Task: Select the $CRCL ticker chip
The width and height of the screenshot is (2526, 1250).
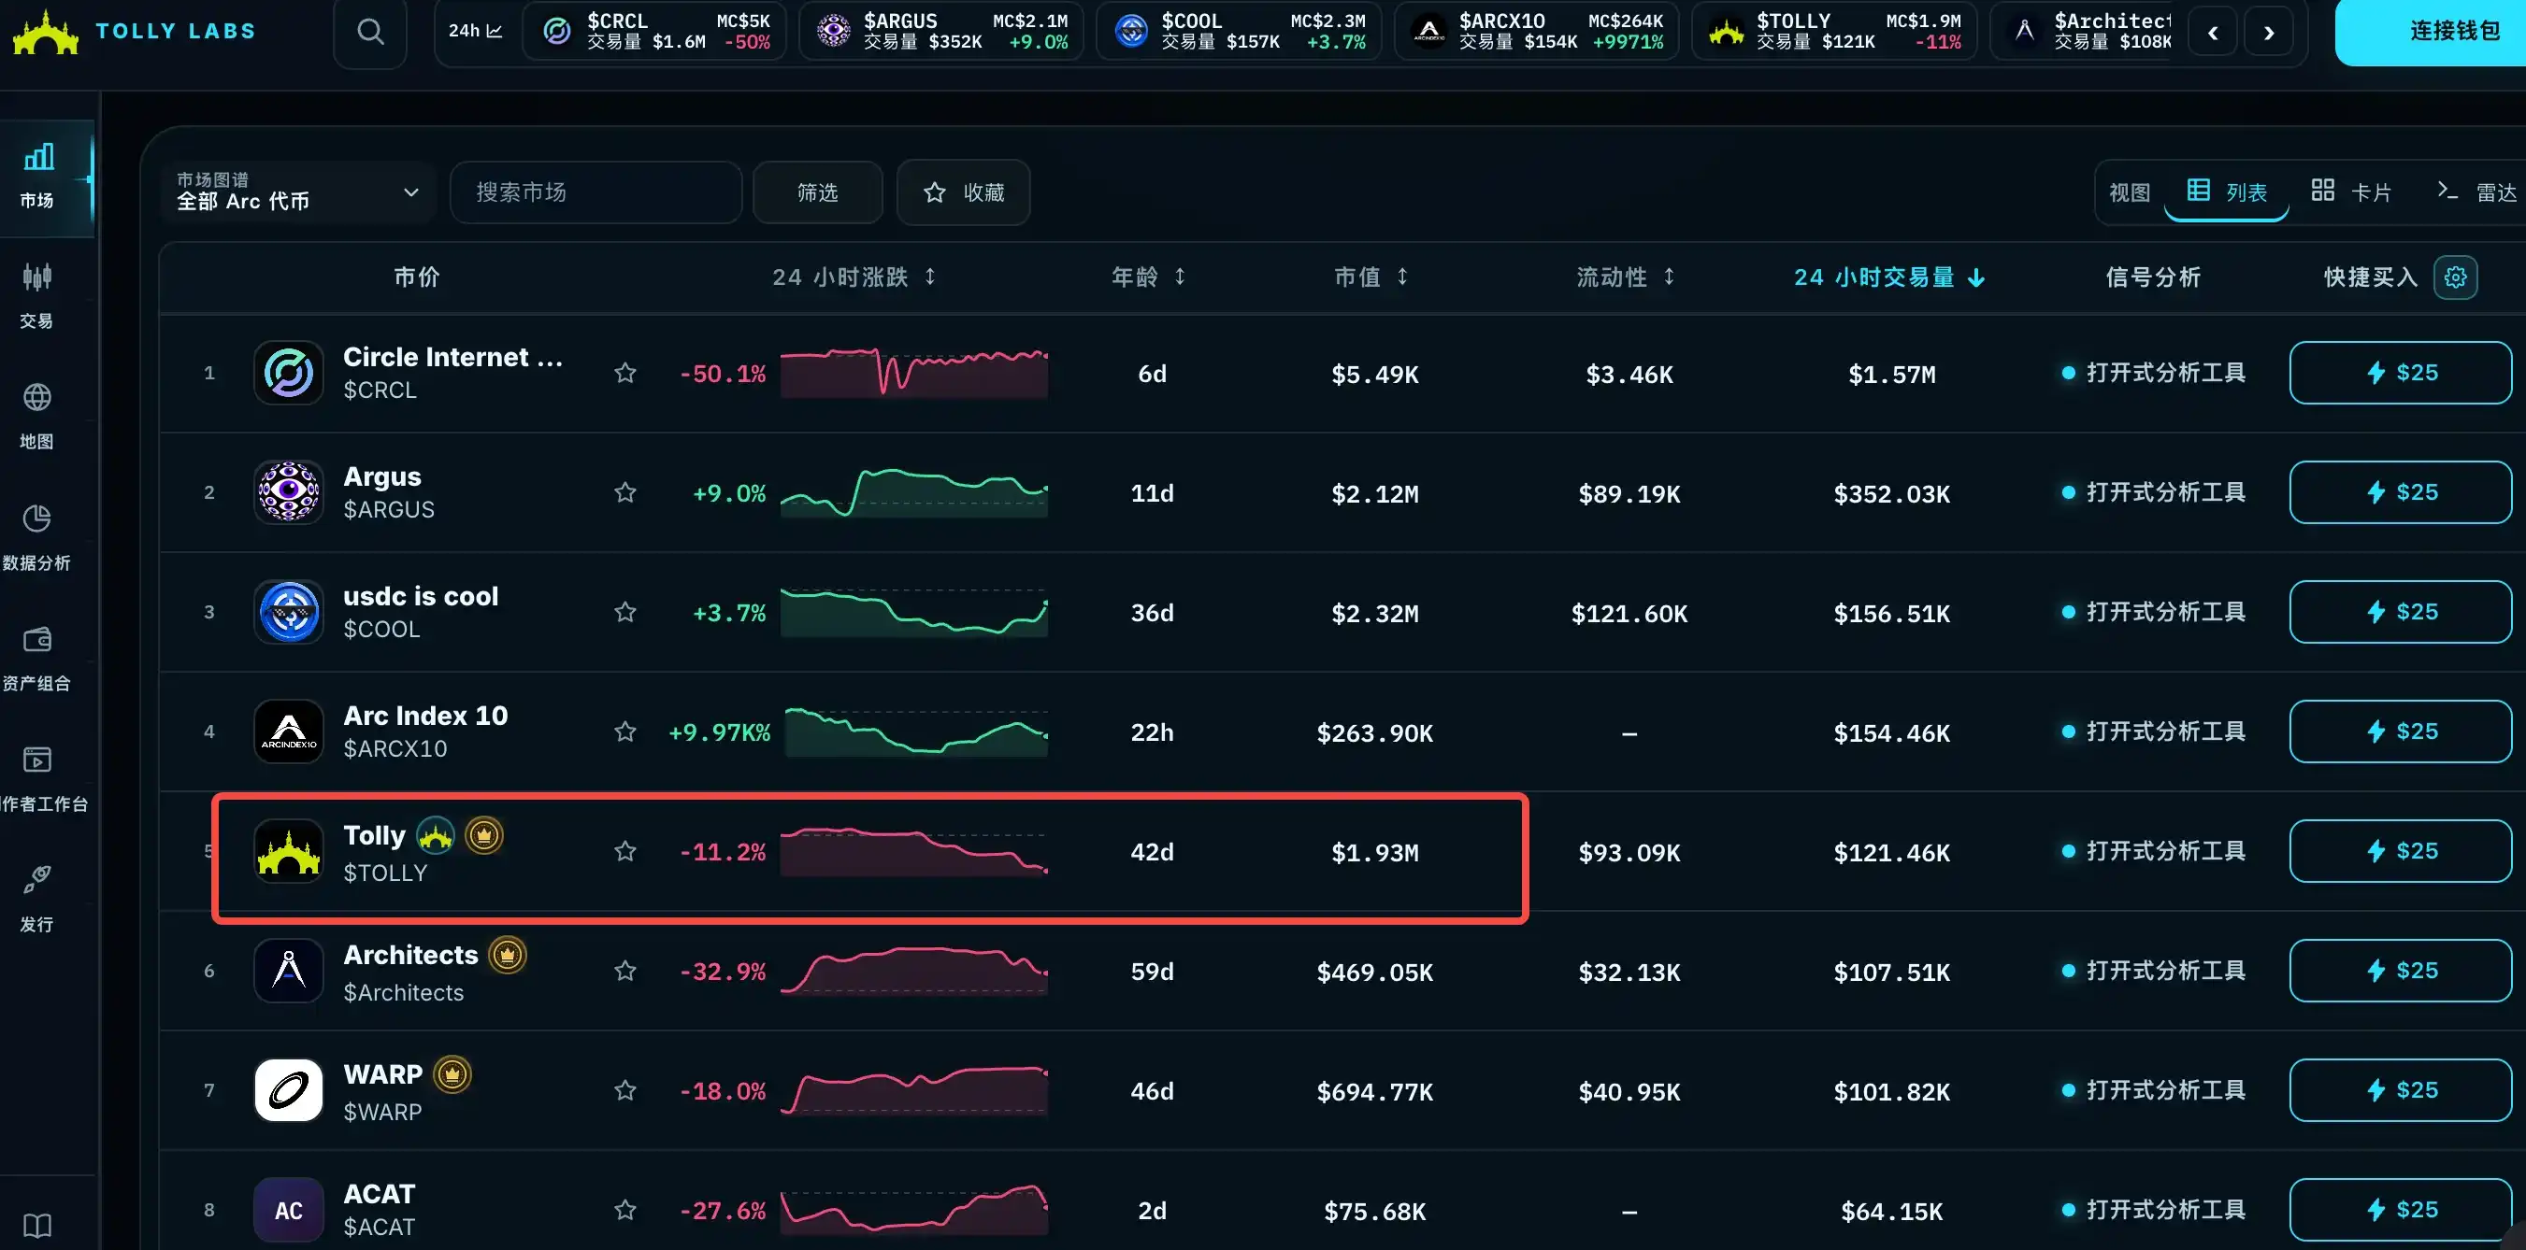Action: coord(654,32)
